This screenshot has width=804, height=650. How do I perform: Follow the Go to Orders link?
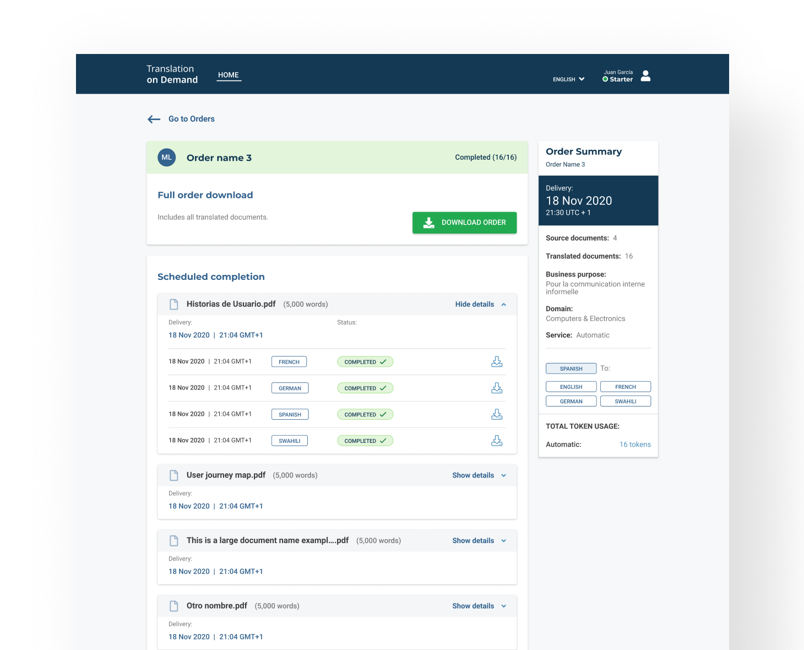[192, 119]
